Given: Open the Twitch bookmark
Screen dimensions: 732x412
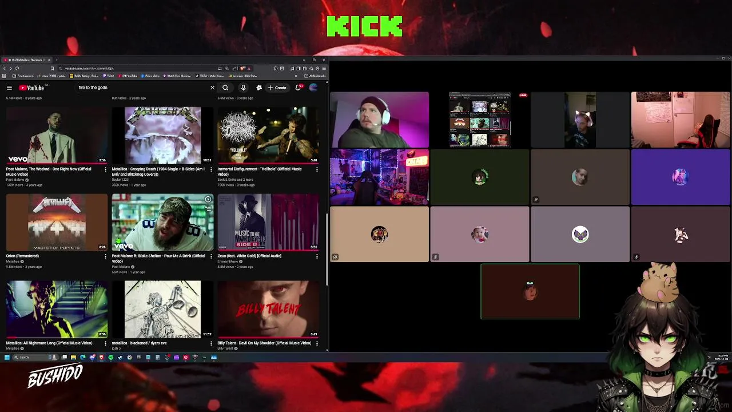Looking at the screenshot, I should [x=109, y=76].
